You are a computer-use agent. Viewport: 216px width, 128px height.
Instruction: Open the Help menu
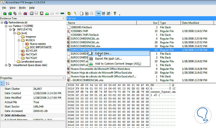(x=32, y=8)
